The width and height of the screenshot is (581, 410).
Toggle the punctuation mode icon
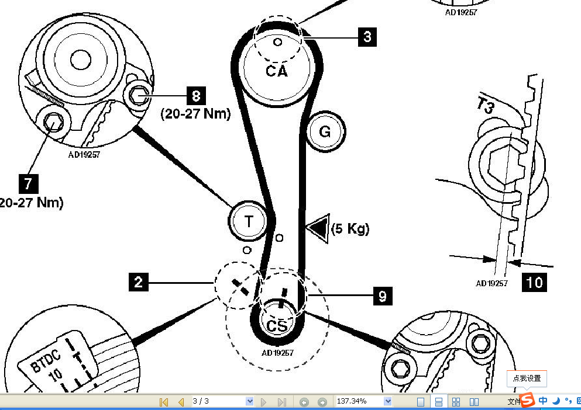click(568, 401)
